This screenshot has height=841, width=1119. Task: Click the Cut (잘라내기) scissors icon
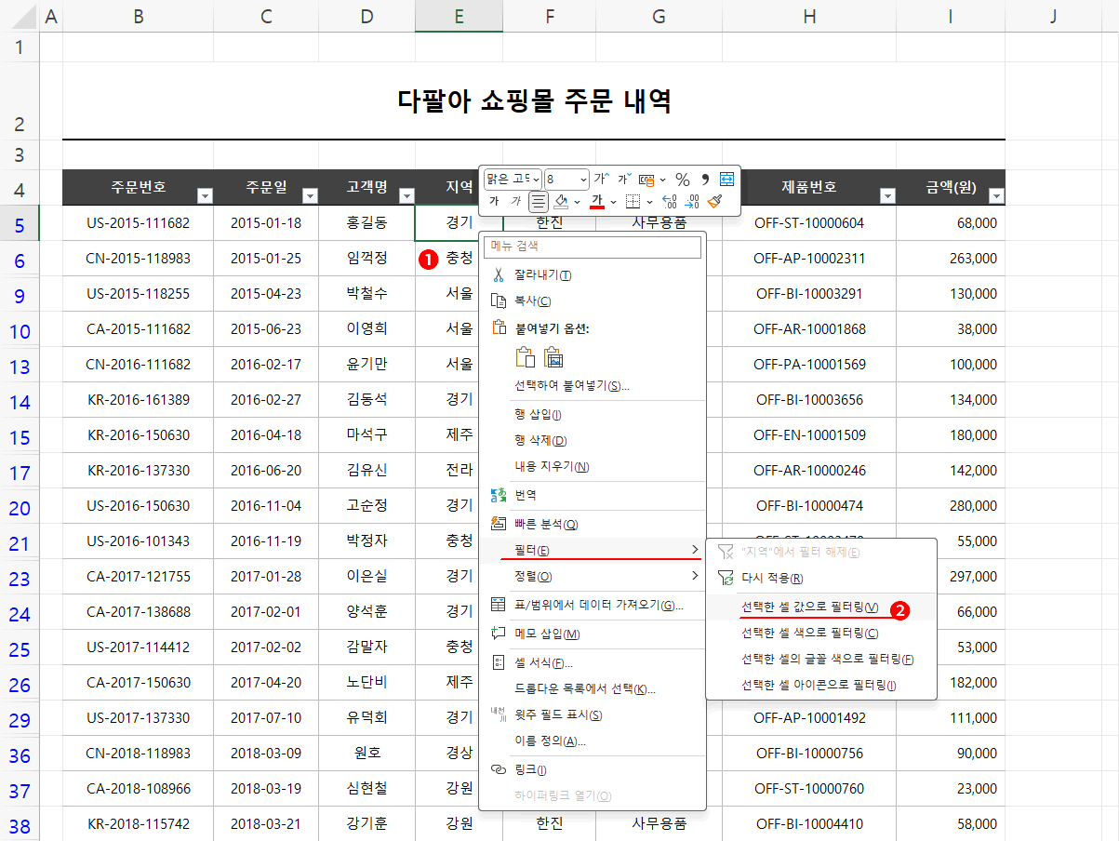[x=499, y=274]
